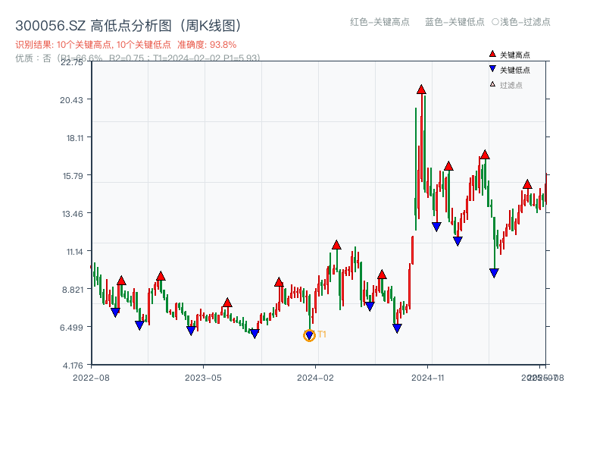Screen dimensions: 606x455
Task: Click the chart title 300056.SZ 高低点分析图
Action: pyautogui.click(x=129, y=26)
